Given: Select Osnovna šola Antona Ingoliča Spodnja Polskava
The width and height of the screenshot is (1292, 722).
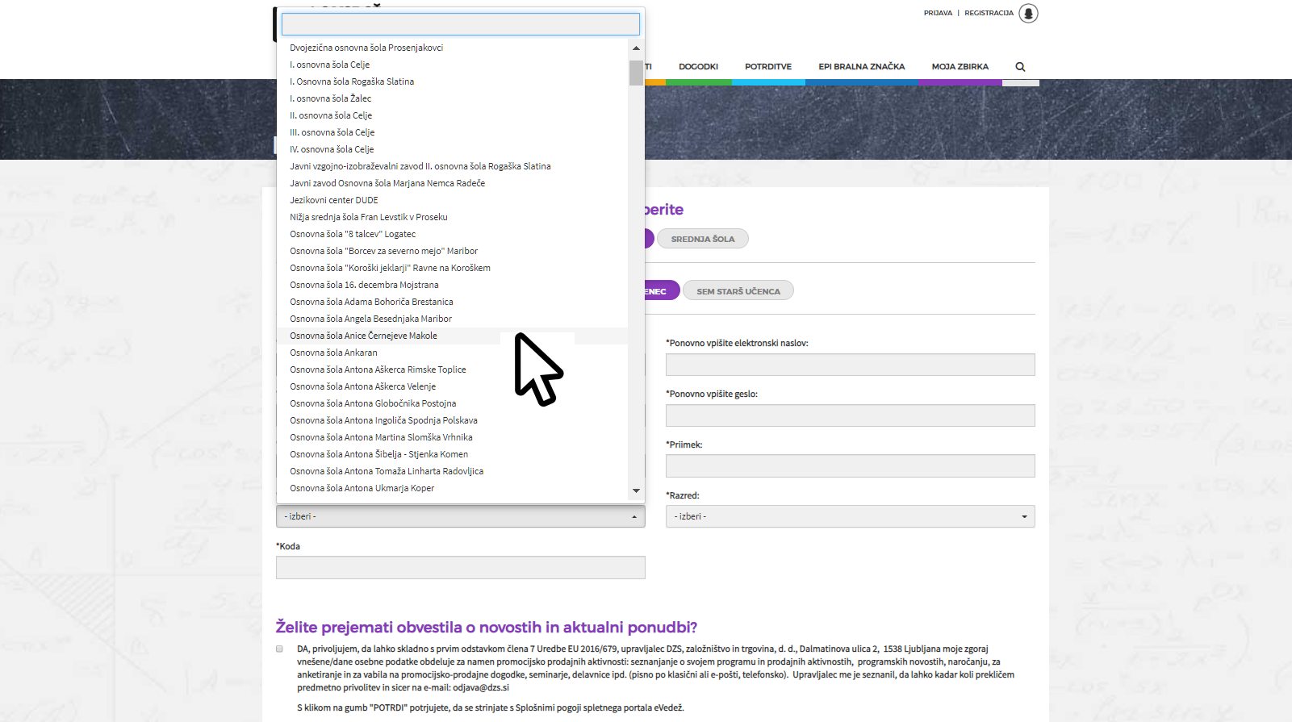Looking at the screenshot, I should tap(452, 420).
